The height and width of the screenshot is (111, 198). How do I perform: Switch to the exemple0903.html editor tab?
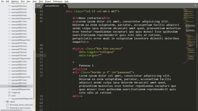52,6
